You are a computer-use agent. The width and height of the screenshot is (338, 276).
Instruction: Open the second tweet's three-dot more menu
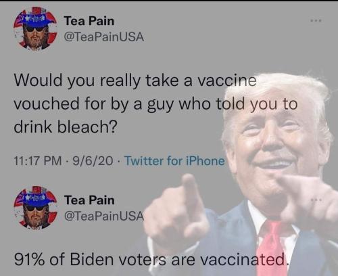[316, 200]
